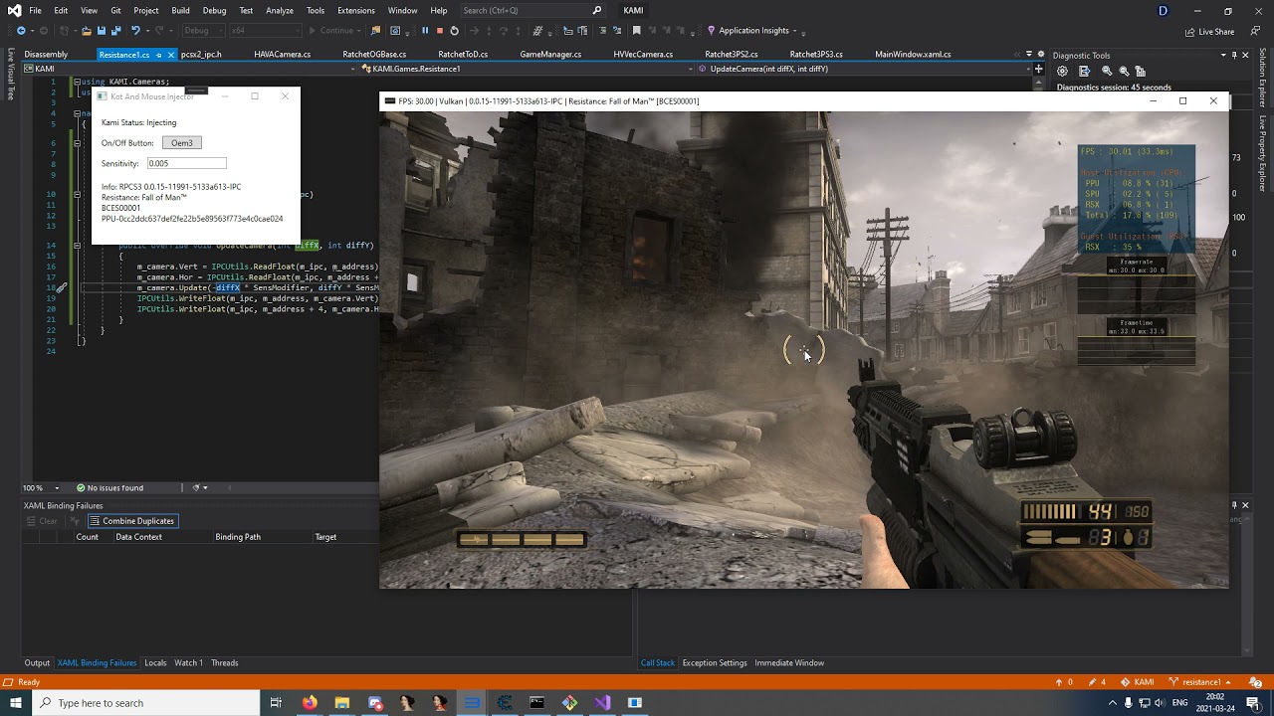
Task: Click the Navigate Backward icon
Action: (x=20, y=31)
